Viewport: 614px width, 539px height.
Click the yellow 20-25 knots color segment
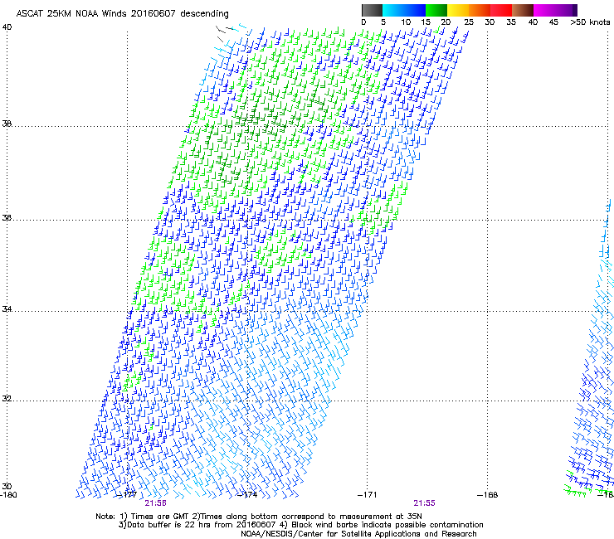pyautogui.click(x=458, y=10)
